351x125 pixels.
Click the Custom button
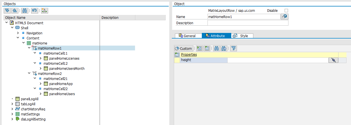tap(184, 48)
